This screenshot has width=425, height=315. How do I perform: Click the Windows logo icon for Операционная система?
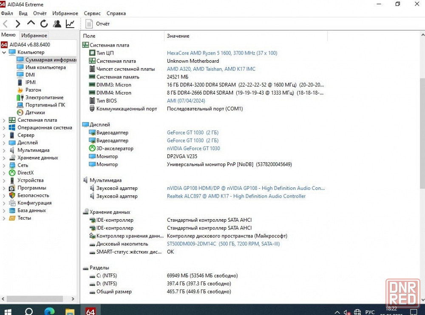click(12, 128)
